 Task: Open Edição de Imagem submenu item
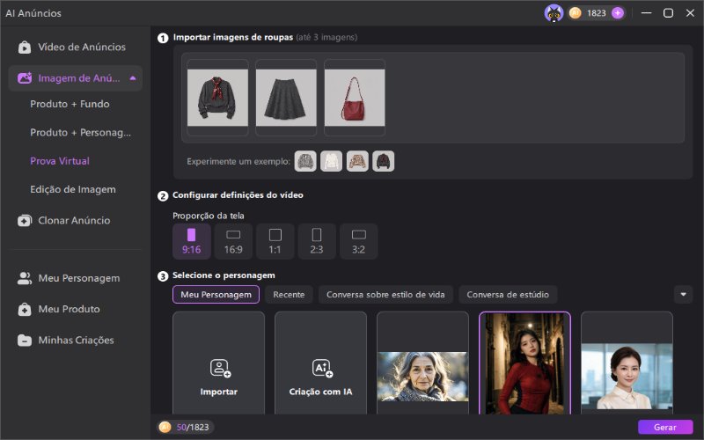[73, 189]
